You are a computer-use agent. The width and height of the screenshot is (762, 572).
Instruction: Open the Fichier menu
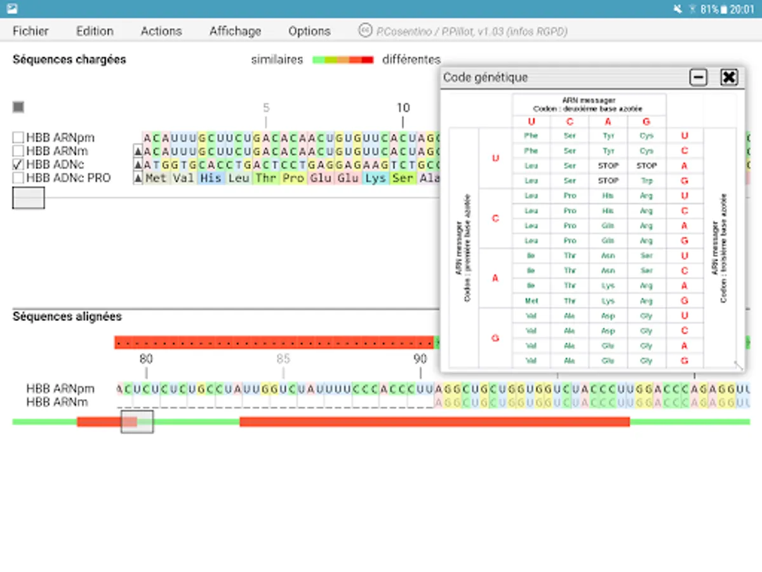pyautogui.click(x=30, y=31)
